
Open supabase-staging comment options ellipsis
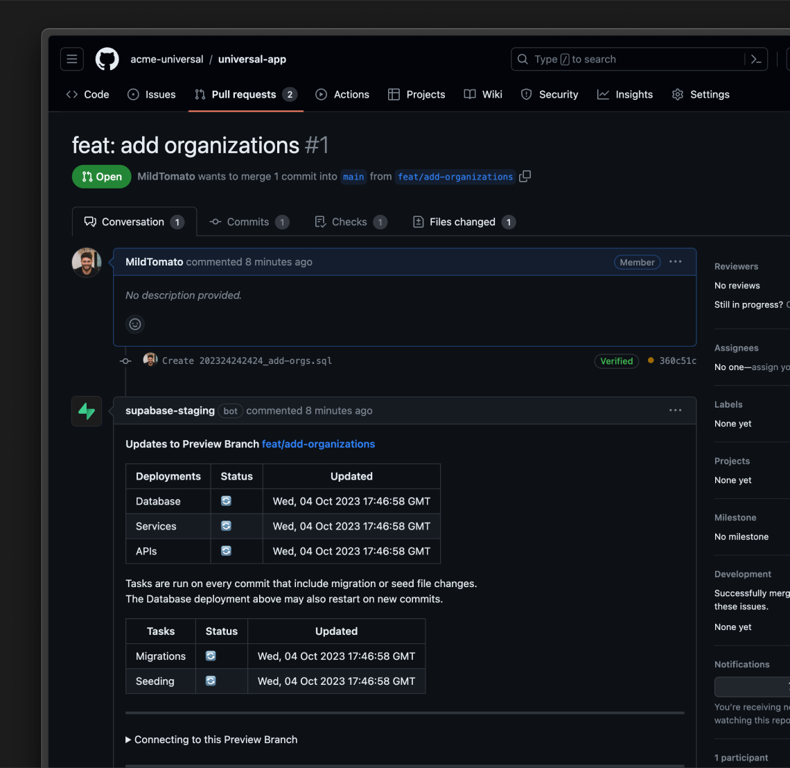click(675, 410)
